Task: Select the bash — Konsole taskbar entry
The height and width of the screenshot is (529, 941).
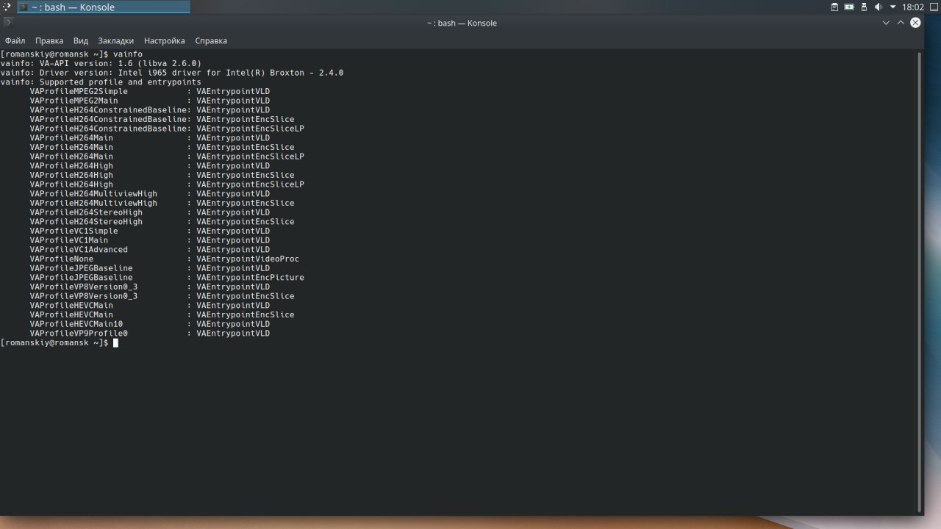Action: 104,7
